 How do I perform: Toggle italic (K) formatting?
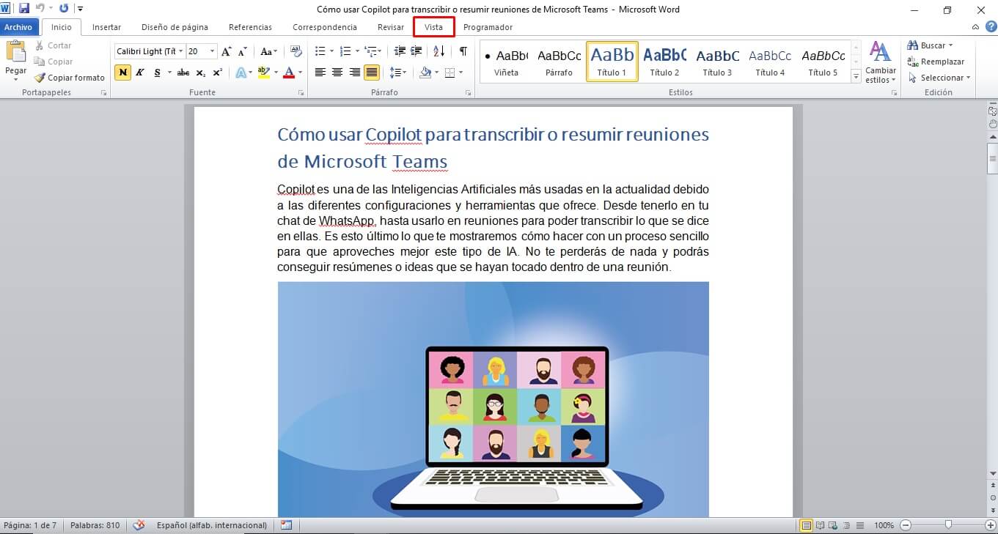point(139,73)
